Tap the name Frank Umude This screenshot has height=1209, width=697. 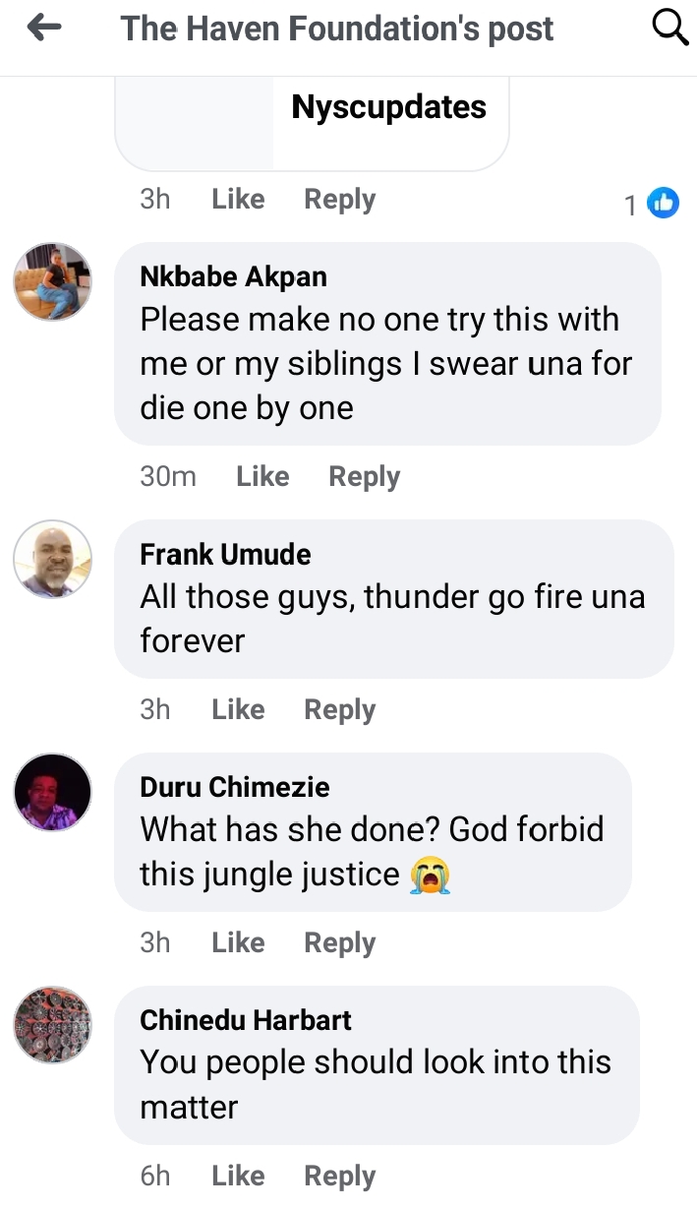[225, 555]
